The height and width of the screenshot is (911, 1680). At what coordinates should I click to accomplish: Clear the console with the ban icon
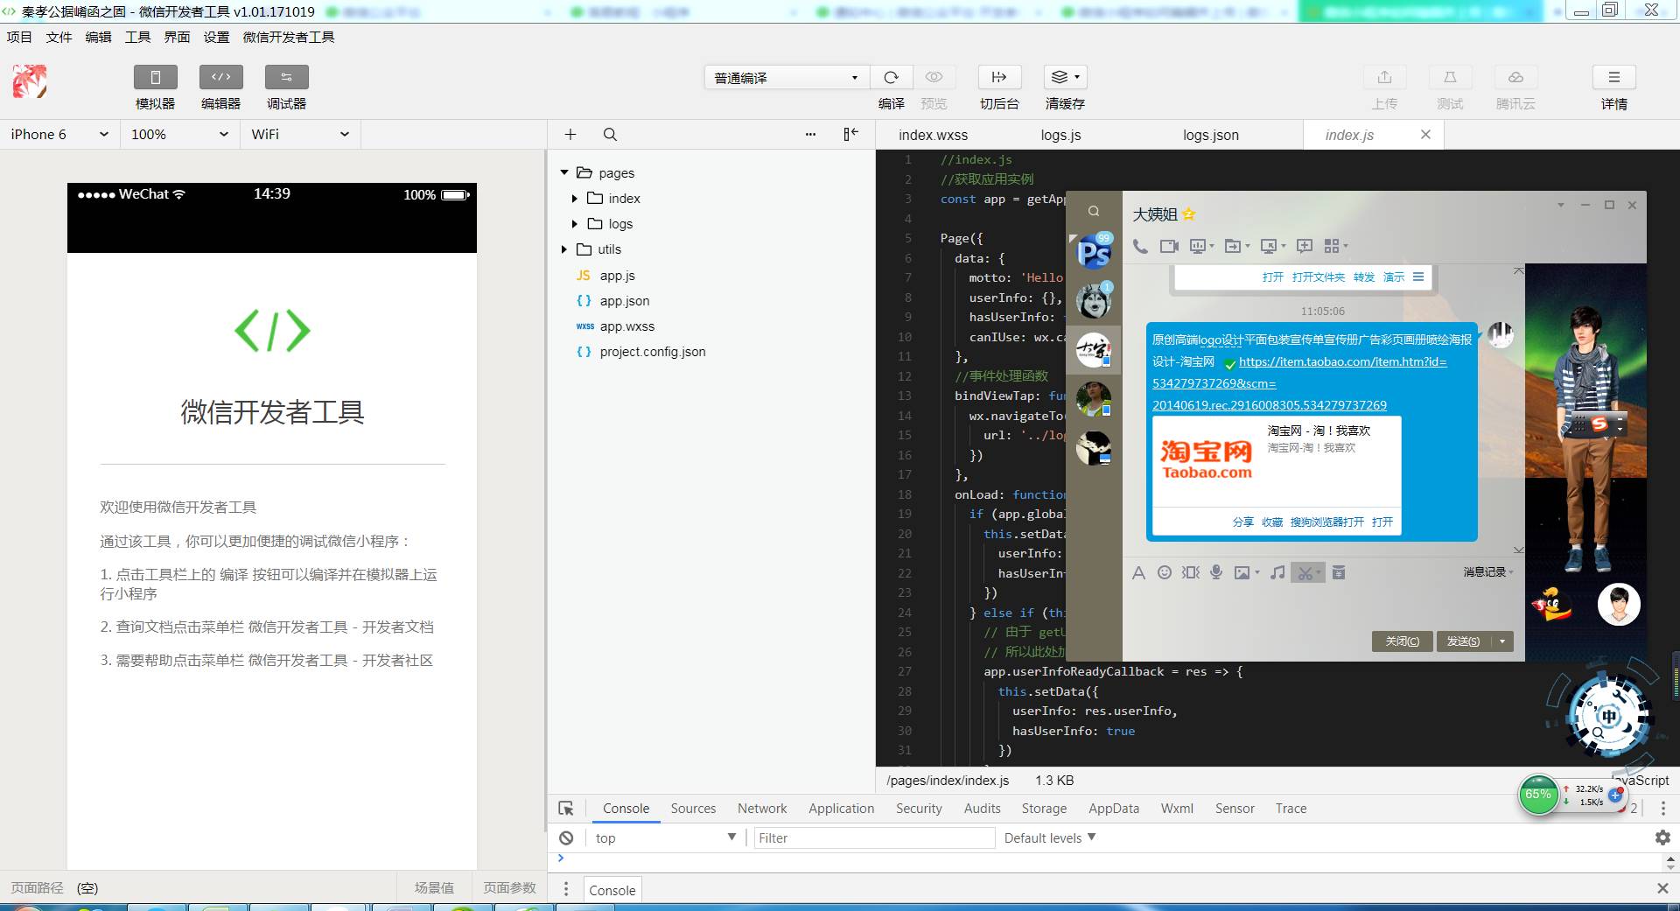566,837
